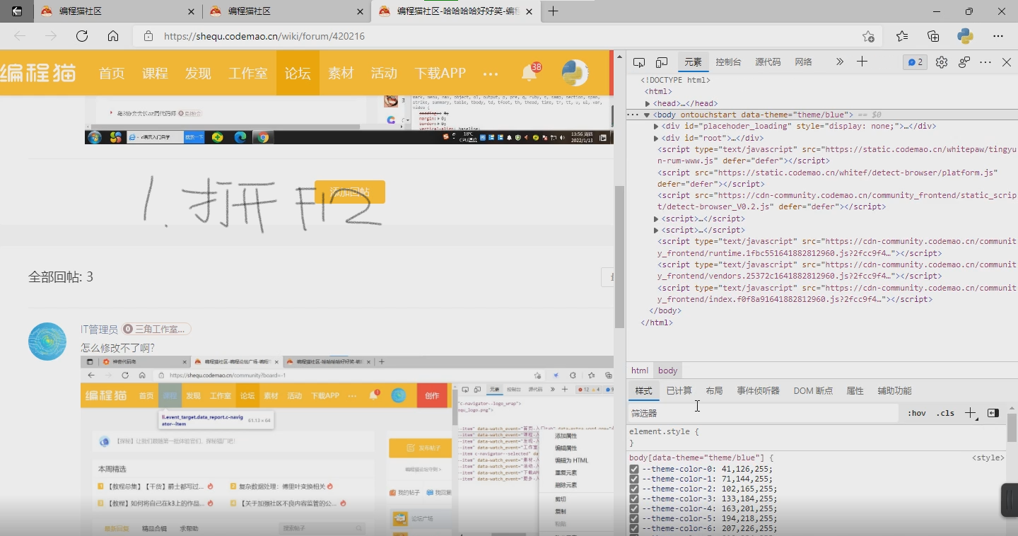Toggle the .cls element classes panel
The width and height of the screenshot is (1018, 536).
(x=945, y=413)
